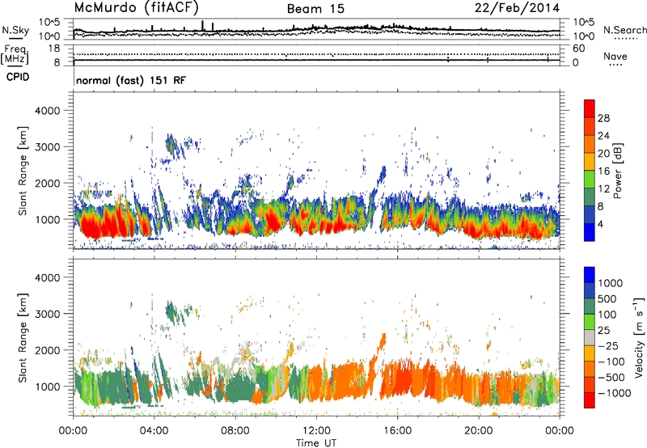Click the '28' tick on power colorbar
This screenshot has width=647, height=448.
(603, 118)
